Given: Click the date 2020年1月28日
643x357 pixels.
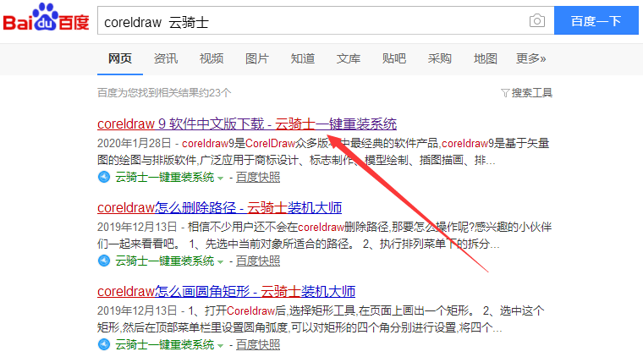Looking at the screenshot, I should 134,143.
